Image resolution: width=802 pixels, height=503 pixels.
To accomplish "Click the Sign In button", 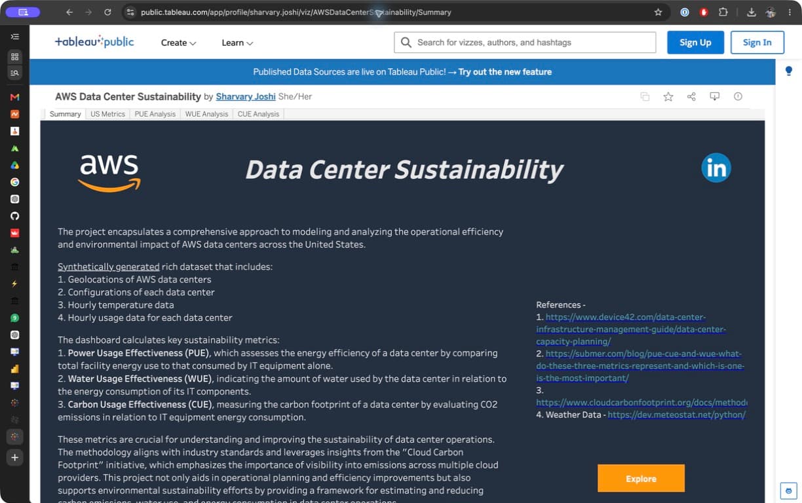I will coord(757,43).
